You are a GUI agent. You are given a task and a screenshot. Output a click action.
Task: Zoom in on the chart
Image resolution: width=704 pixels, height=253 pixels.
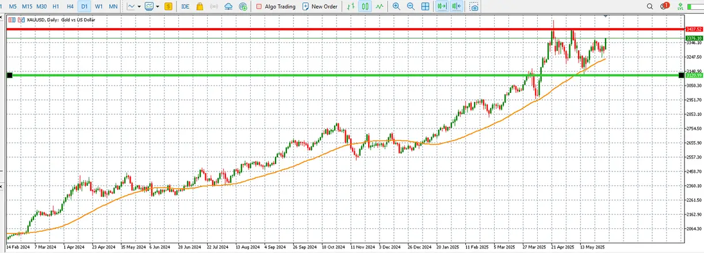tap(396, 6)
